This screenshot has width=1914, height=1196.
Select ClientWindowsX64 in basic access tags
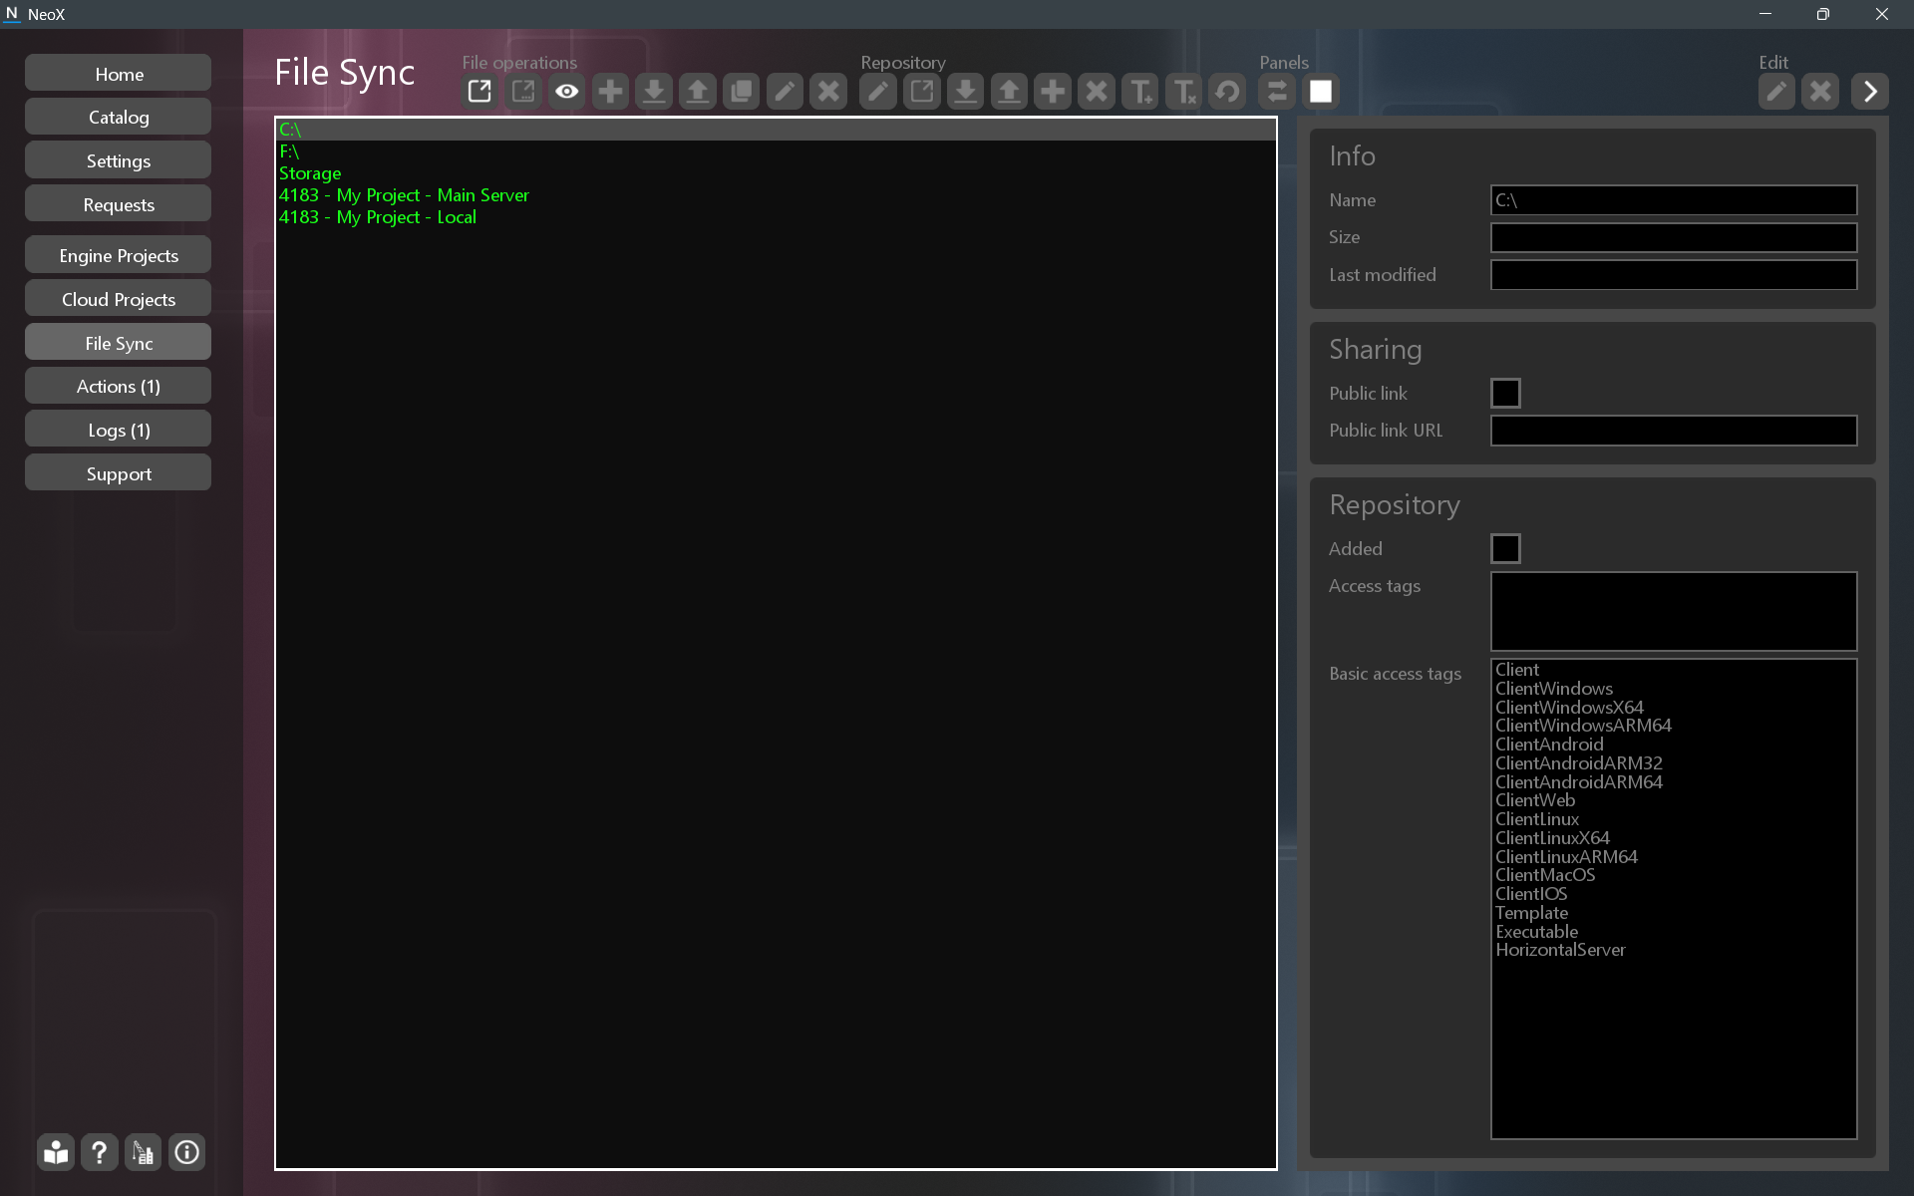tap(1569, 707)
